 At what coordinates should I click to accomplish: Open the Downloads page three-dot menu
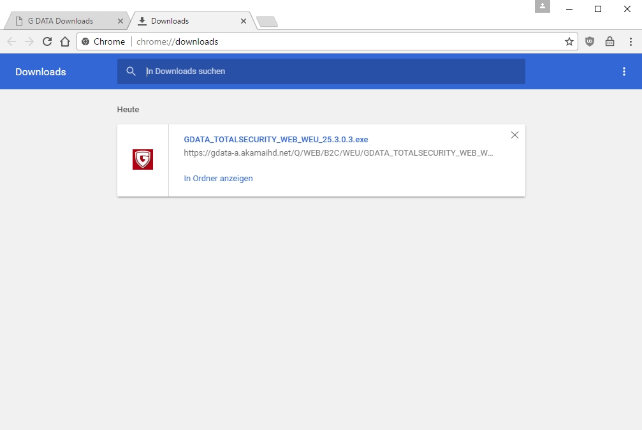tap(624, 71)
